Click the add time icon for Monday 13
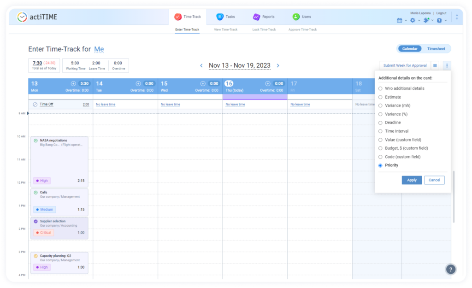This screenshot has width=472, height=288. click(73, 83)
